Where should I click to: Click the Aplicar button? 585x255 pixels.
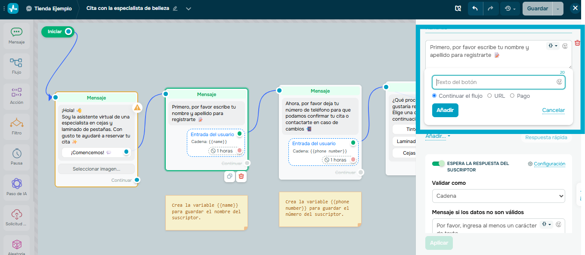[x=439, y=243]
